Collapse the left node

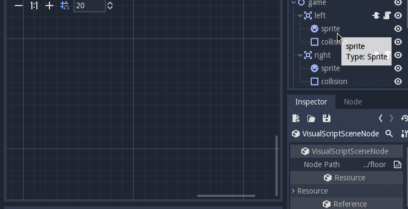(300, 15)
